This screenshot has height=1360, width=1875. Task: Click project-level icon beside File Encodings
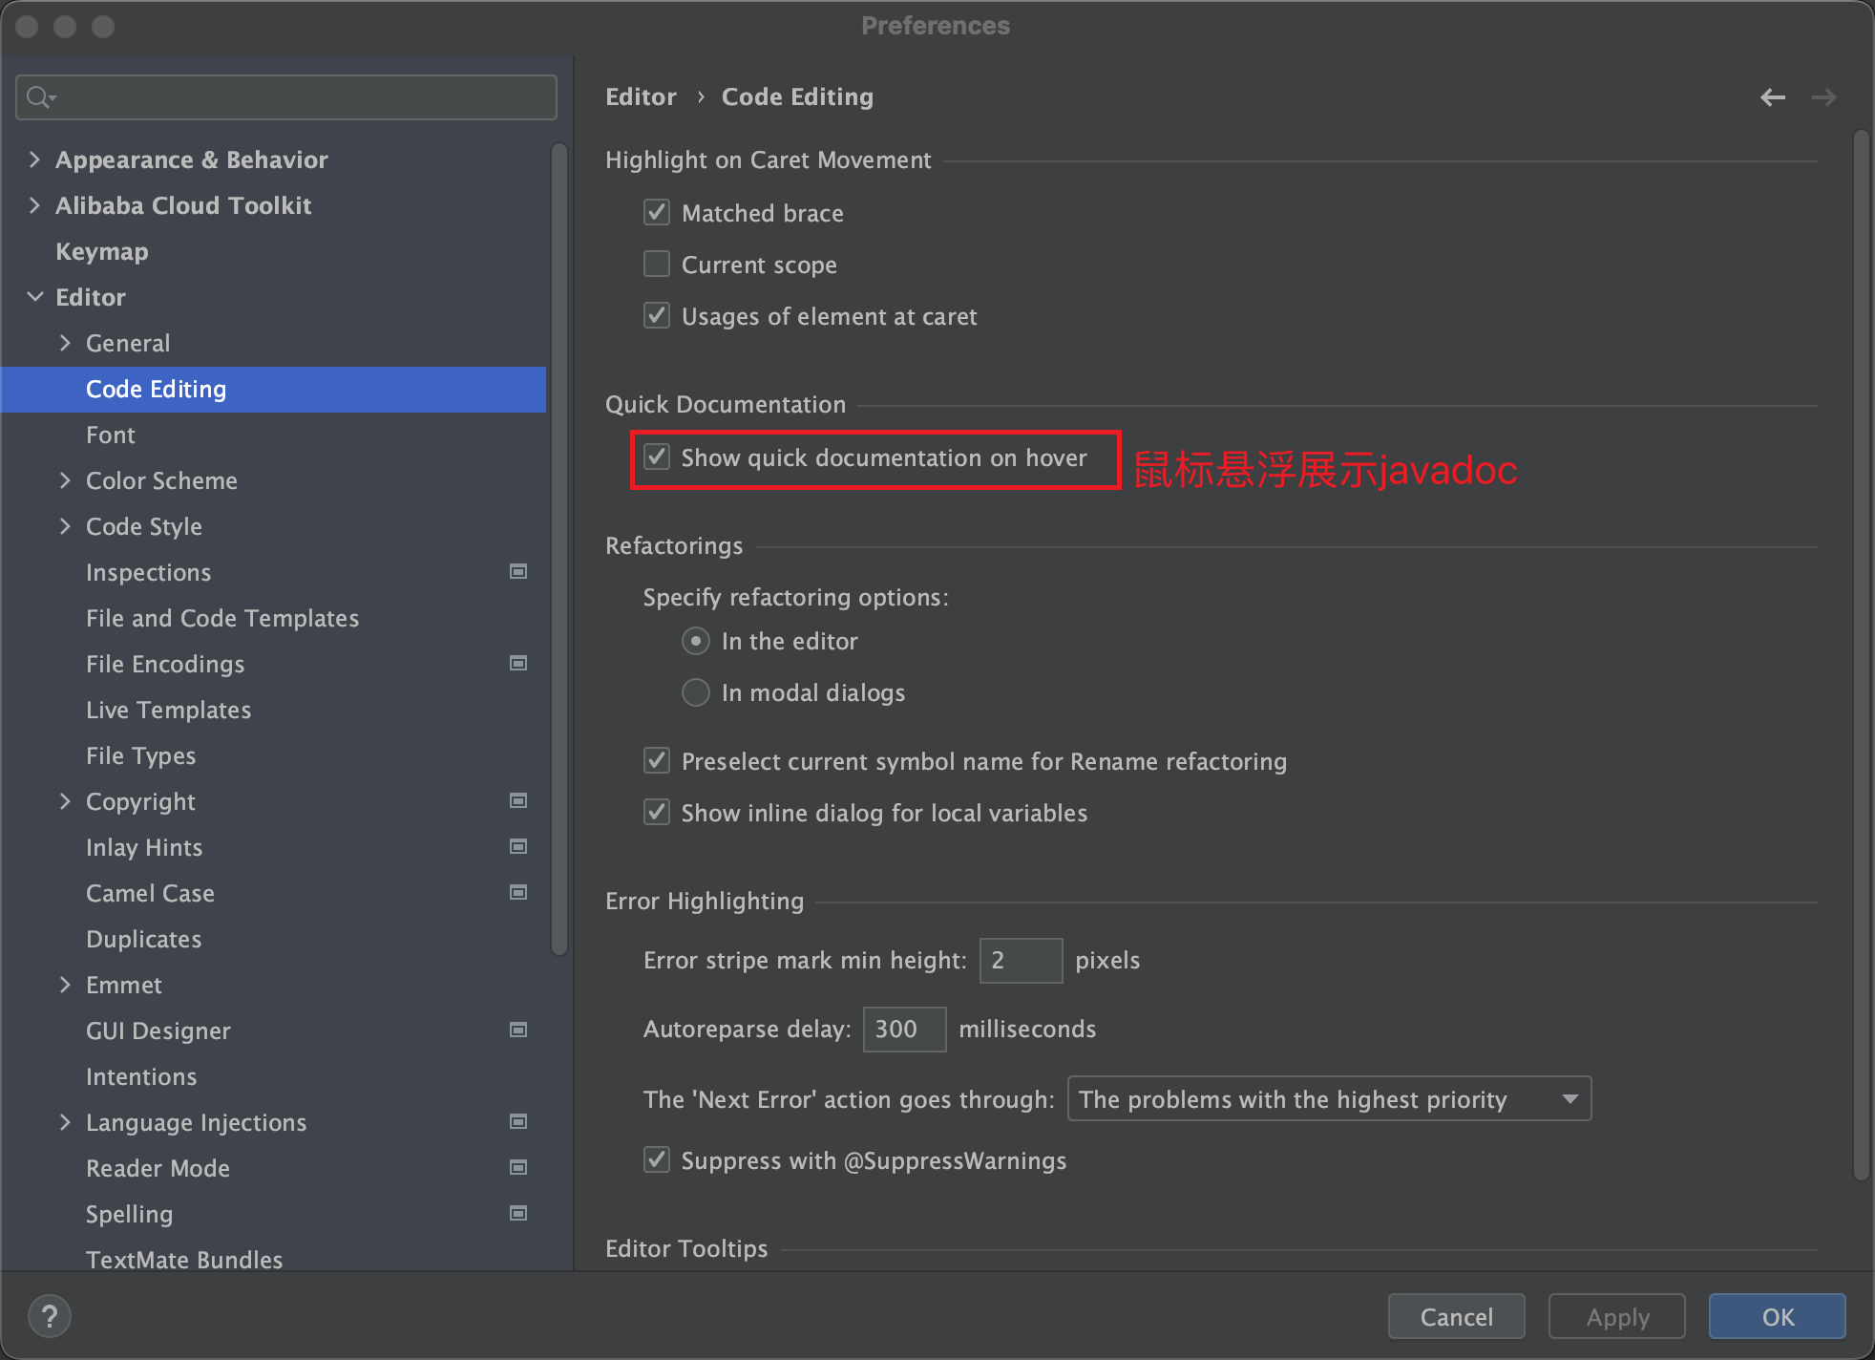pos(518,663)
